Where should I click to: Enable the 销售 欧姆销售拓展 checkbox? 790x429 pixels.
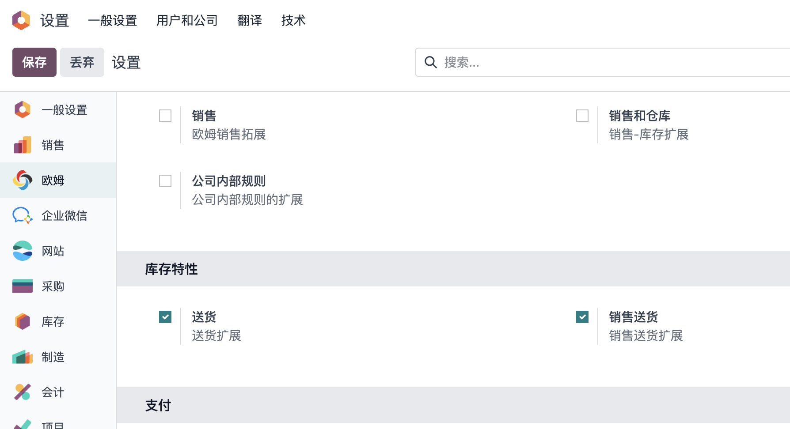coord(165,116)
